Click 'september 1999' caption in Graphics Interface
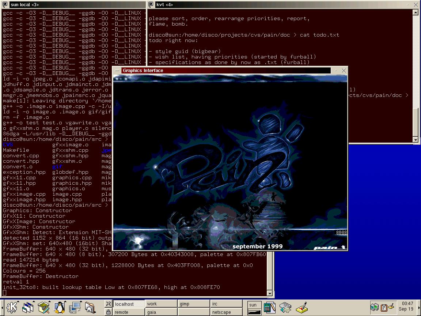Screen dimensions: 421x316 point(258,247)
